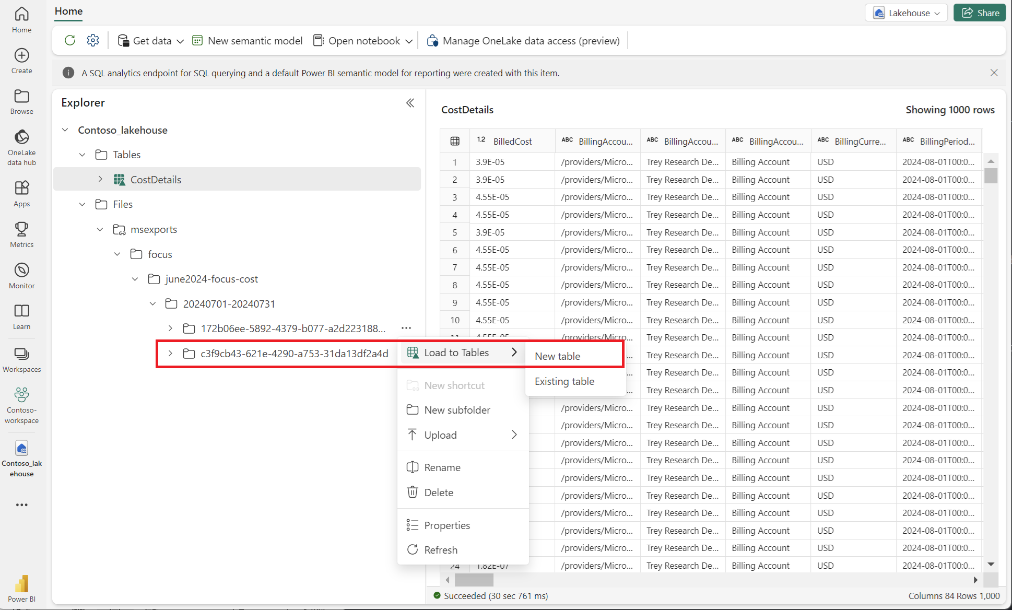Collapse the Explorer pane with double chevron
1012x610 pixels.
(410, 103)
